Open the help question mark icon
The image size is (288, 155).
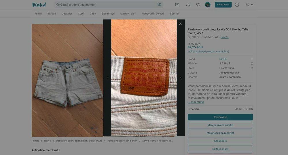237,5
